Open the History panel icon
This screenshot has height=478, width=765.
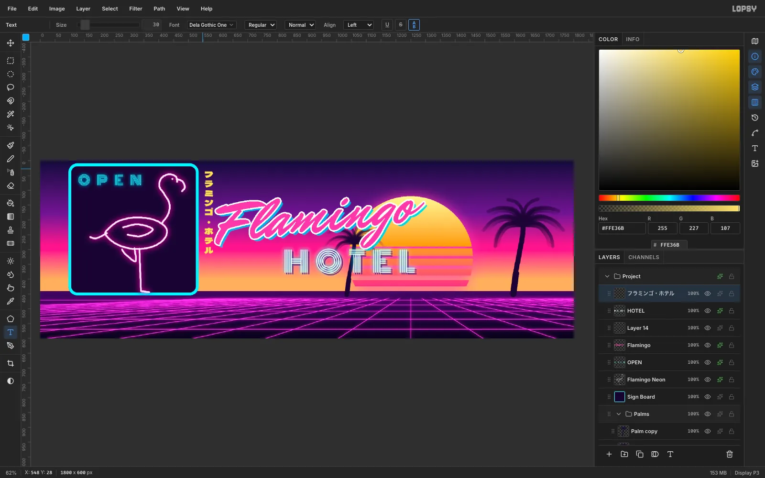[x=755, y=118]
